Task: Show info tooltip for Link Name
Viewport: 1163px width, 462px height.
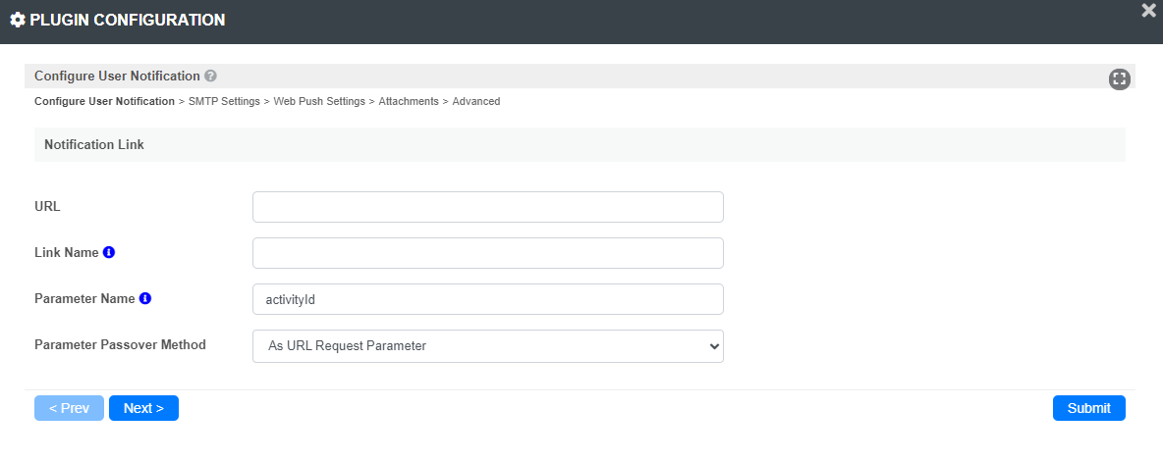Action: 109,252
